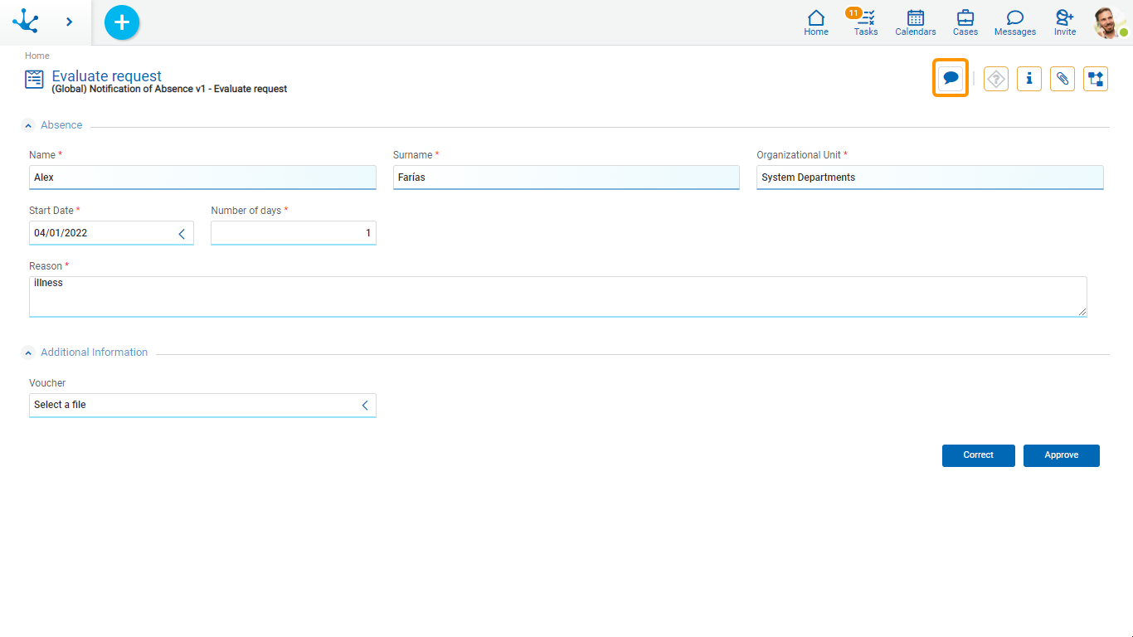Open the case information icon
The image size is (1133, 637).
click(1028, 79)
